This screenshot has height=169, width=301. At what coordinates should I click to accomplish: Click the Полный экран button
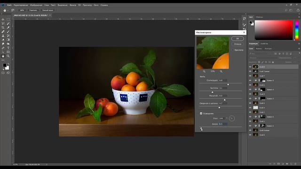[x=48, y=10]
